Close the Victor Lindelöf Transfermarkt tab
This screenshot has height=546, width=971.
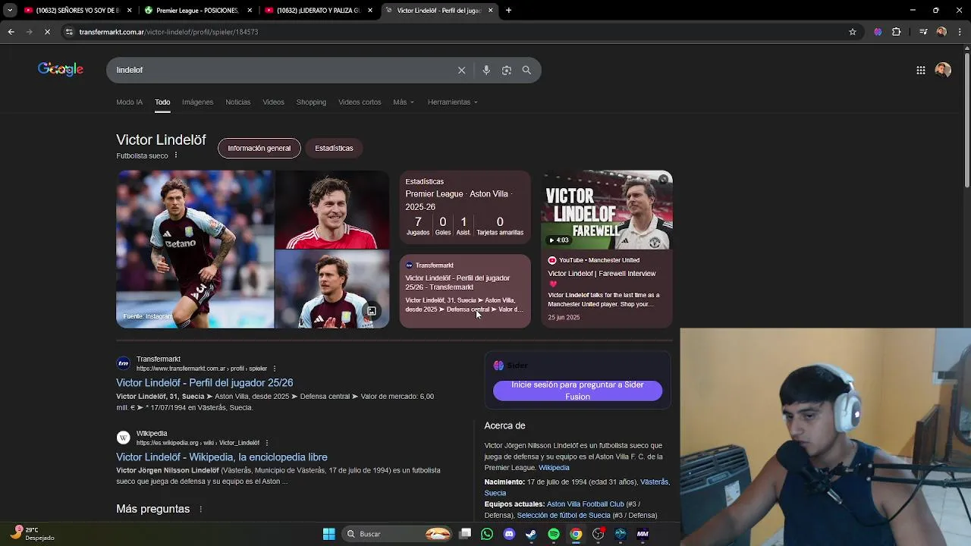point(490,11)
